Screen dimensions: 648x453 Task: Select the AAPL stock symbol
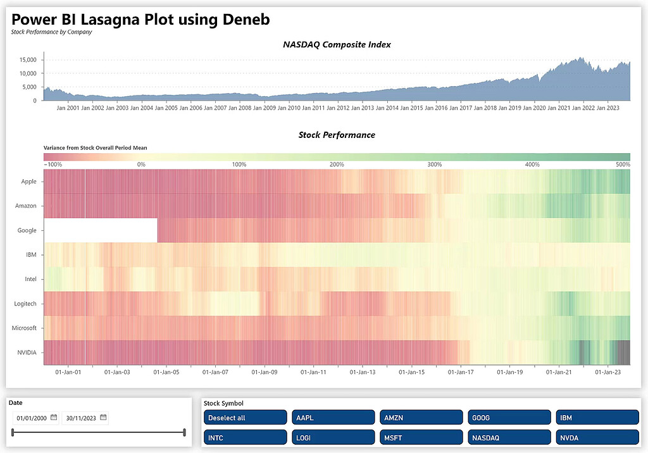pos(333,417)
